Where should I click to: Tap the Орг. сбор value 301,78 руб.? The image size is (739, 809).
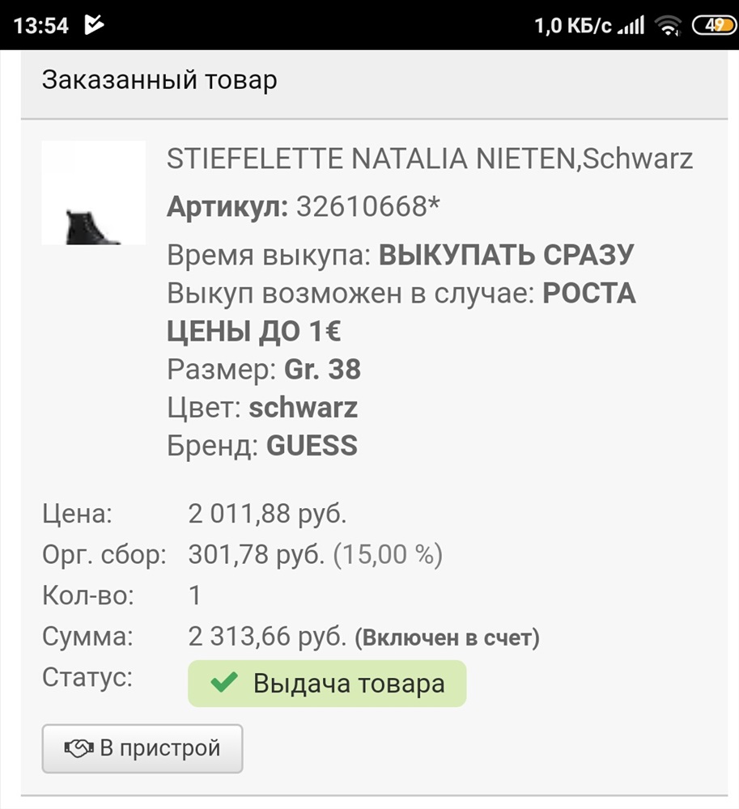[257, 555]
